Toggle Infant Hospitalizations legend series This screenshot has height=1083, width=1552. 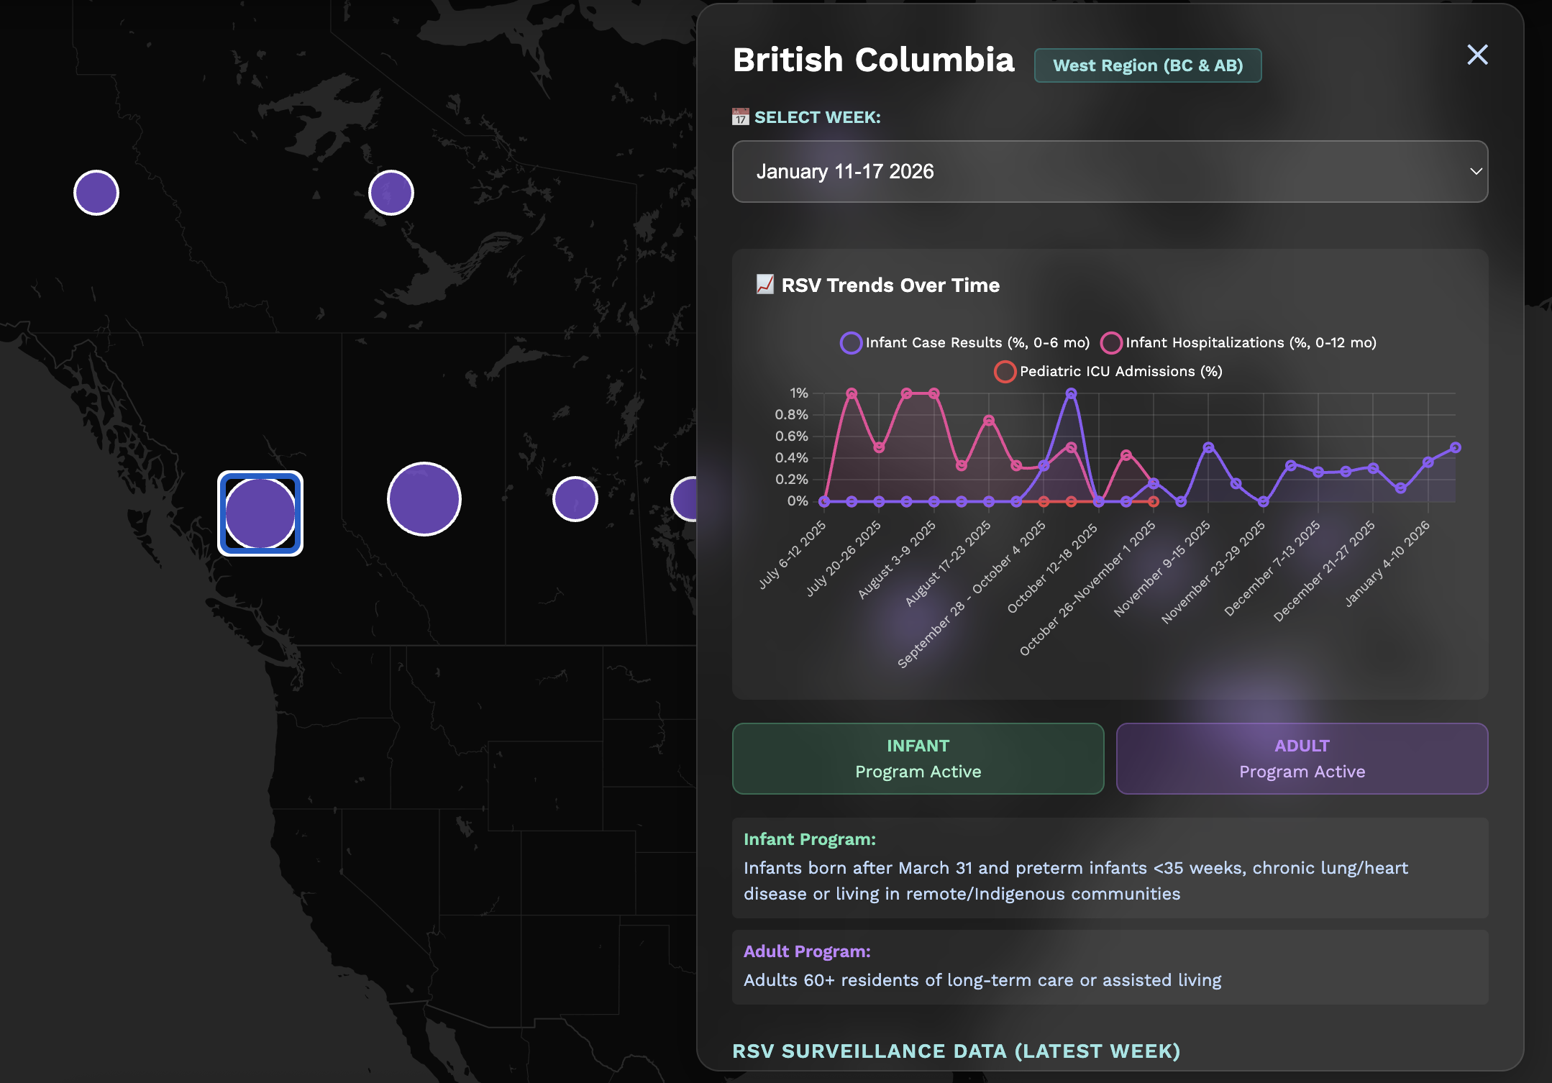click(1238, 343)
